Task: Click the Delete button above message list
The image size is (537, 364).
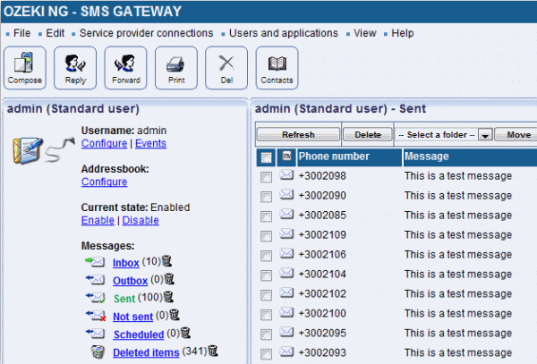Action: (368, 135)
